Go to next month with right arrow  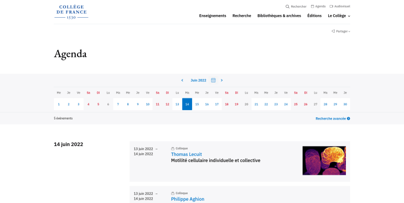221,80
